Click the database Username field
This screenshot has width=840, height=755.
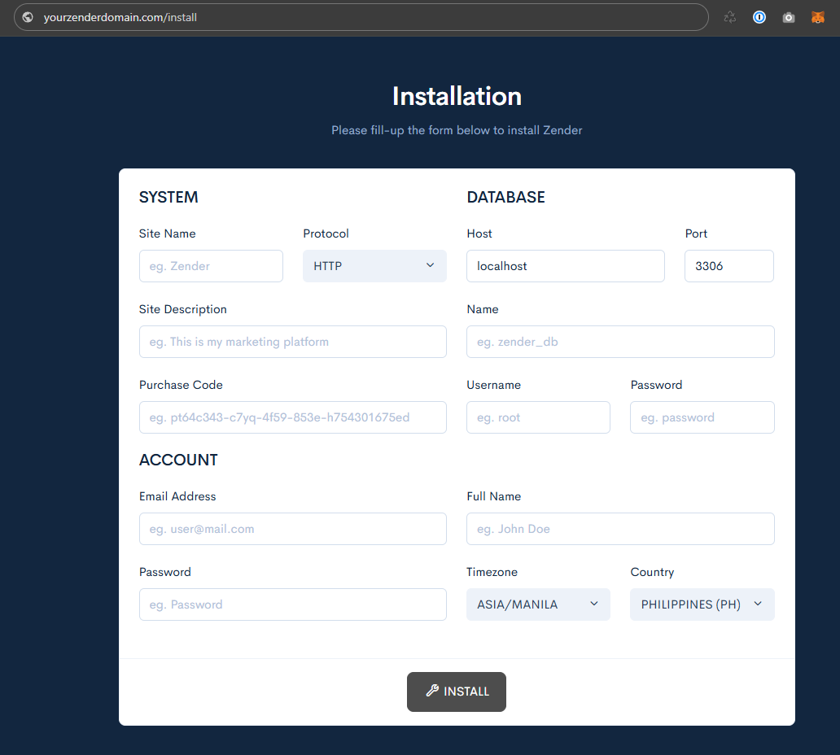[x=538, y=417]
